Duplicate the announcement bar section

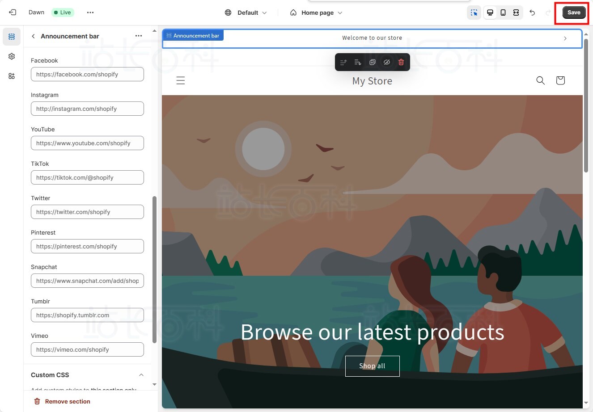[372, 62]
